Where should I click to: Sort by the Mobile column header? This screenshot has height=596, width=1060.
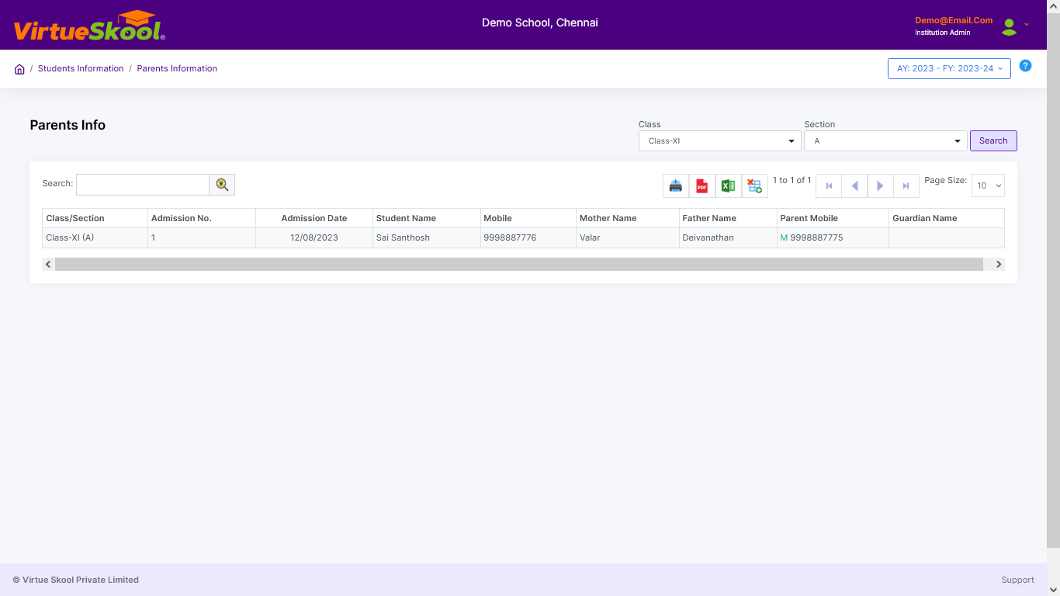[528, 218]
